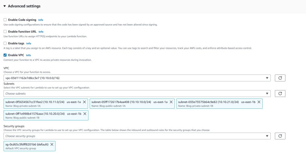Enable function URL checkbox
This screenshot has width=306, height=153.
point(5,31)
